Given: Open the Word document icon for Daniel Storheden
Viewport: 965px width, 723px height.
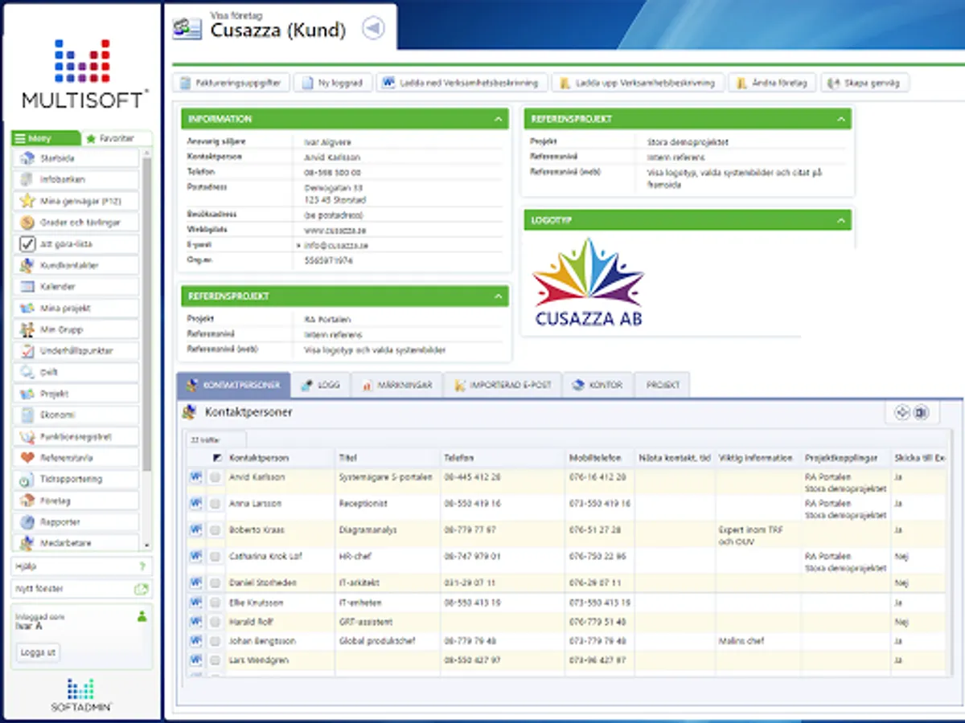Looking at the screenshot, I should (195, 582).
